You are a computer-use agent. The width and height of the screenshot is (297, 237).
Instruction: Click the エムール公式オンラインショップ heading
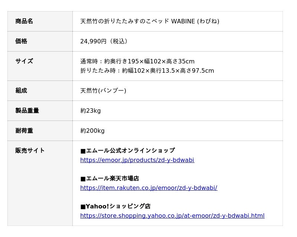(127, 151)
